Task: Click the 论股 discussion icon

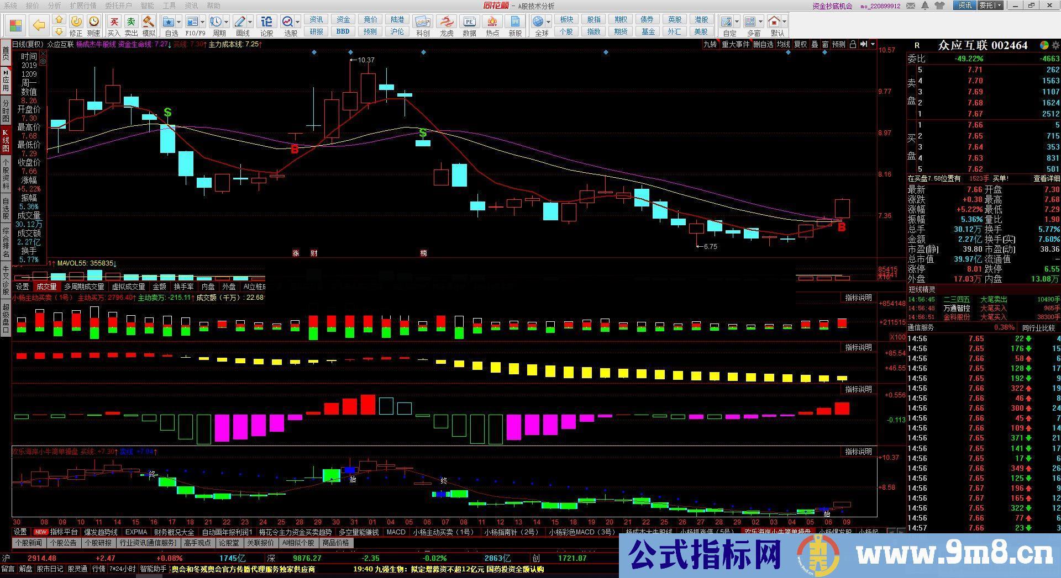Action: point(266,22)
